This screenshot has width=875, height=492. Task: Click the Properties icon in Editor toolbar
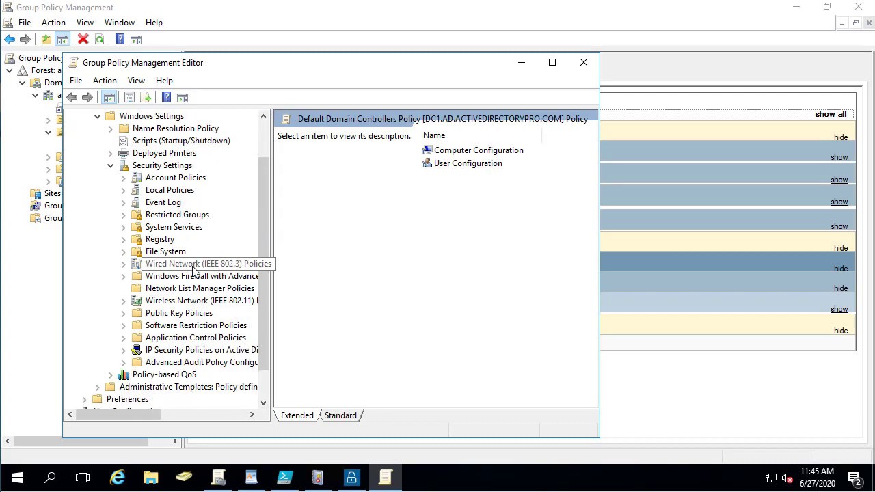129,98
